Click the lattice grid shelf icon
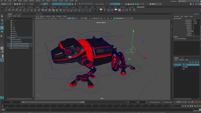 tap(46, 10)
